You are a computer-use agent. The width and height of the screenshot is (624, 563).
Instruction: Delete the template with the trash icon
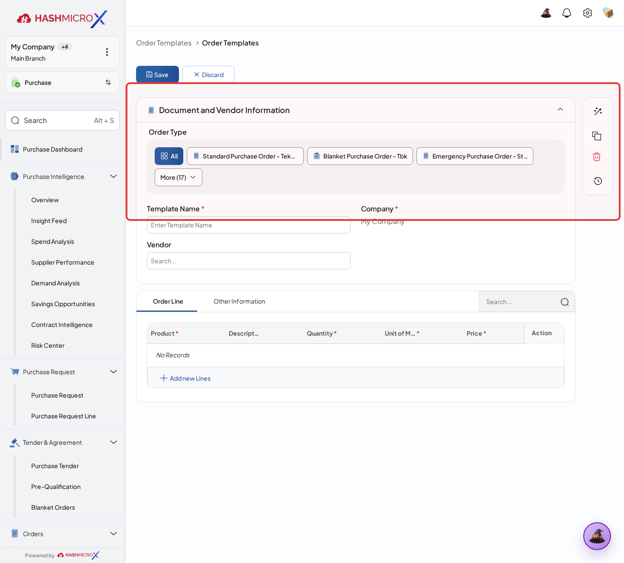tap(597, 157)
